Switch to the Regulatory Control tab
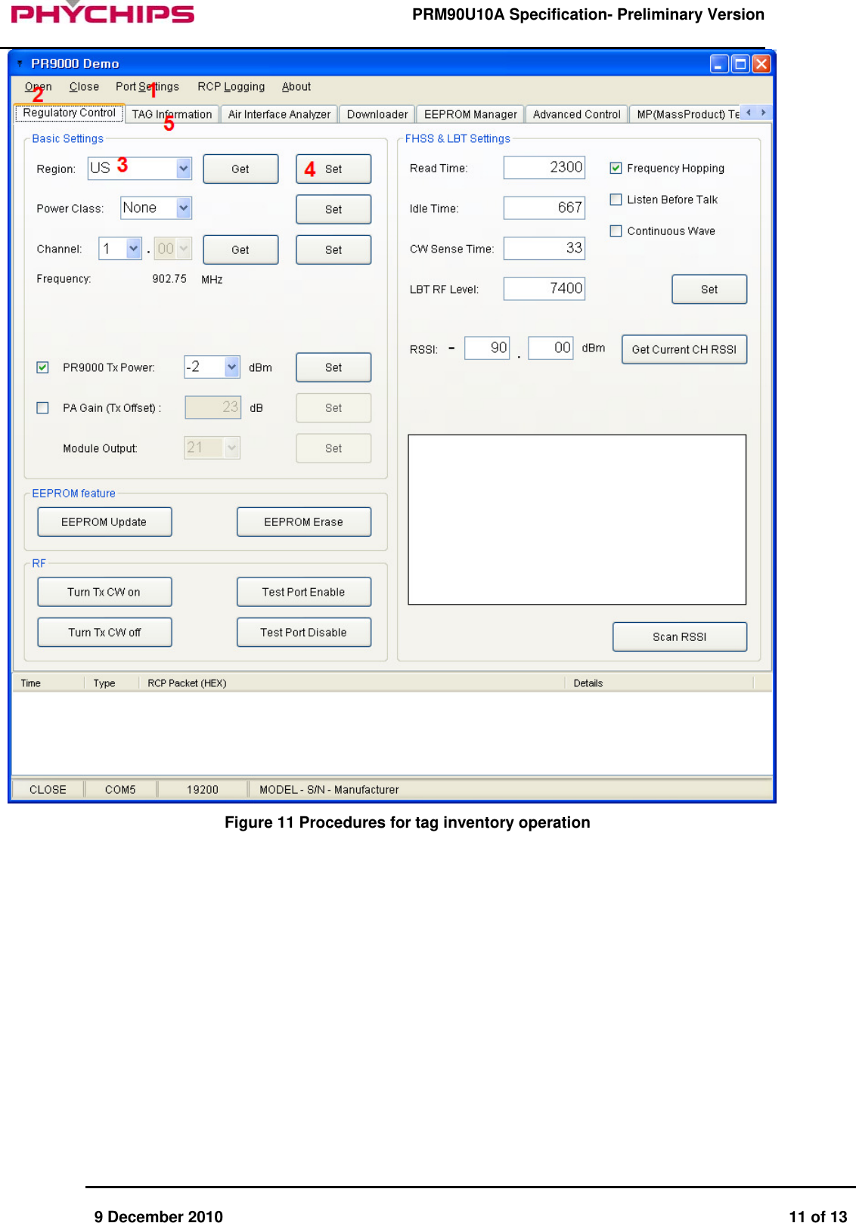 point(70,113)
